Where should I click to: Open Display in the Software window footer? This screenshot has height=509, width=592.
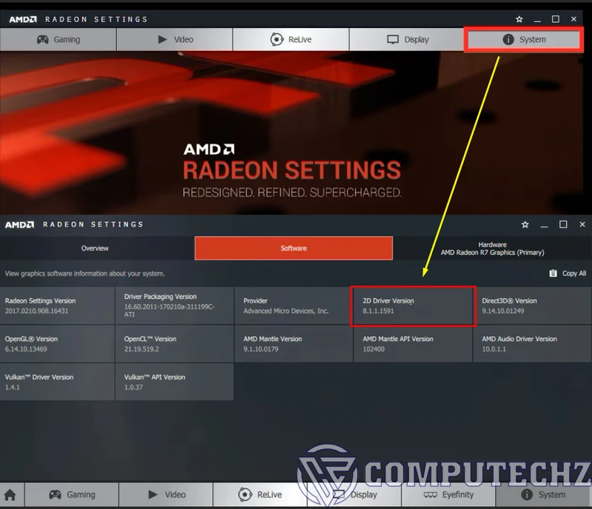[x=354, y=495]
